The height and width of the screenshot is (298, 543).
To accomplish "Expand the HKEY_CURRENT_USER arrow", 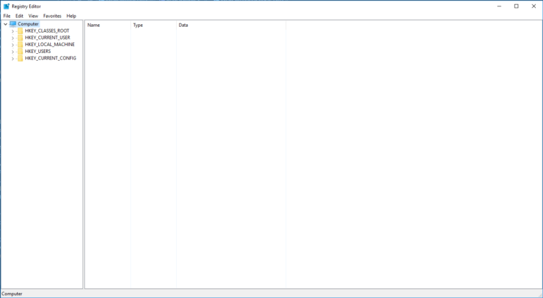I will click(x=13, y=38).
